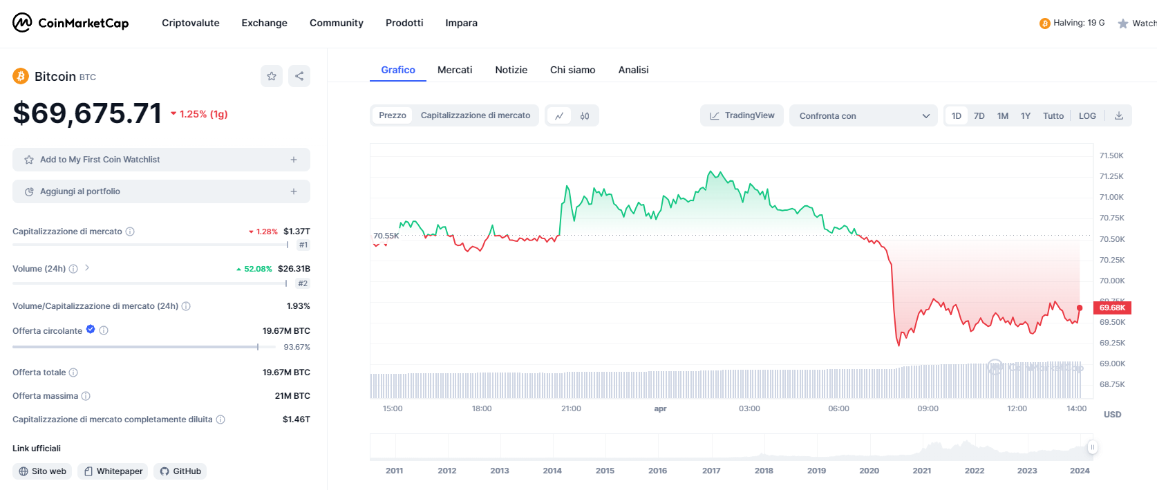Screen dimensions: 1157x490
Task: Switch to candlestick chart icon
Action: (585, 116)
